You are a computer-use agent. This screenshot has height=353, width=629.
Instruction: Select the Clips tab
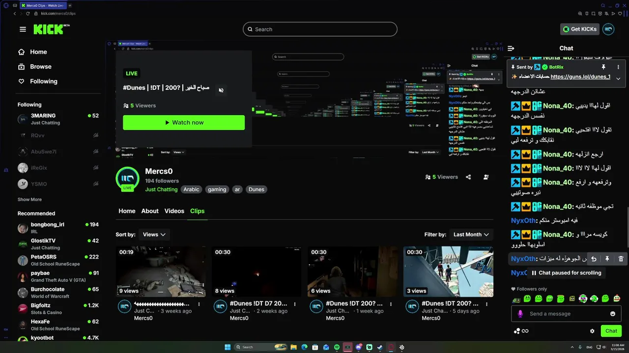point(197,211)
